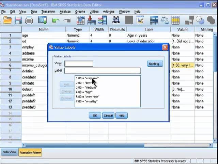This screenshot has height=164, width=218.
Task: Click the chart insert variable icon
Action: click(x=140, y=20)
